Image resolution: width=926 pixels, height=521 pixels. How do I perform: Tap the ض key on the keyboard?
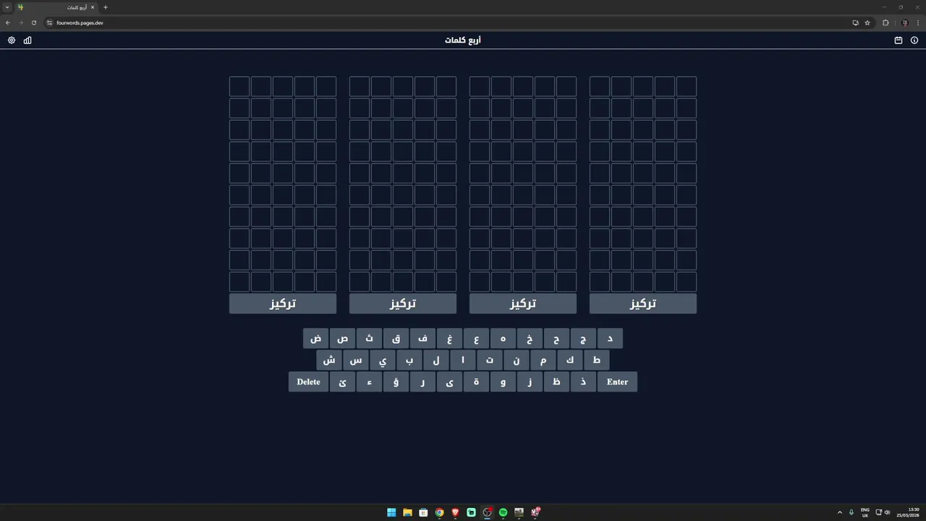315,339
